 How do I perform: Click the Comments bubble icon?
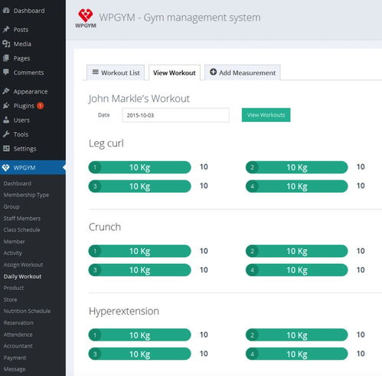pos(6,72)
